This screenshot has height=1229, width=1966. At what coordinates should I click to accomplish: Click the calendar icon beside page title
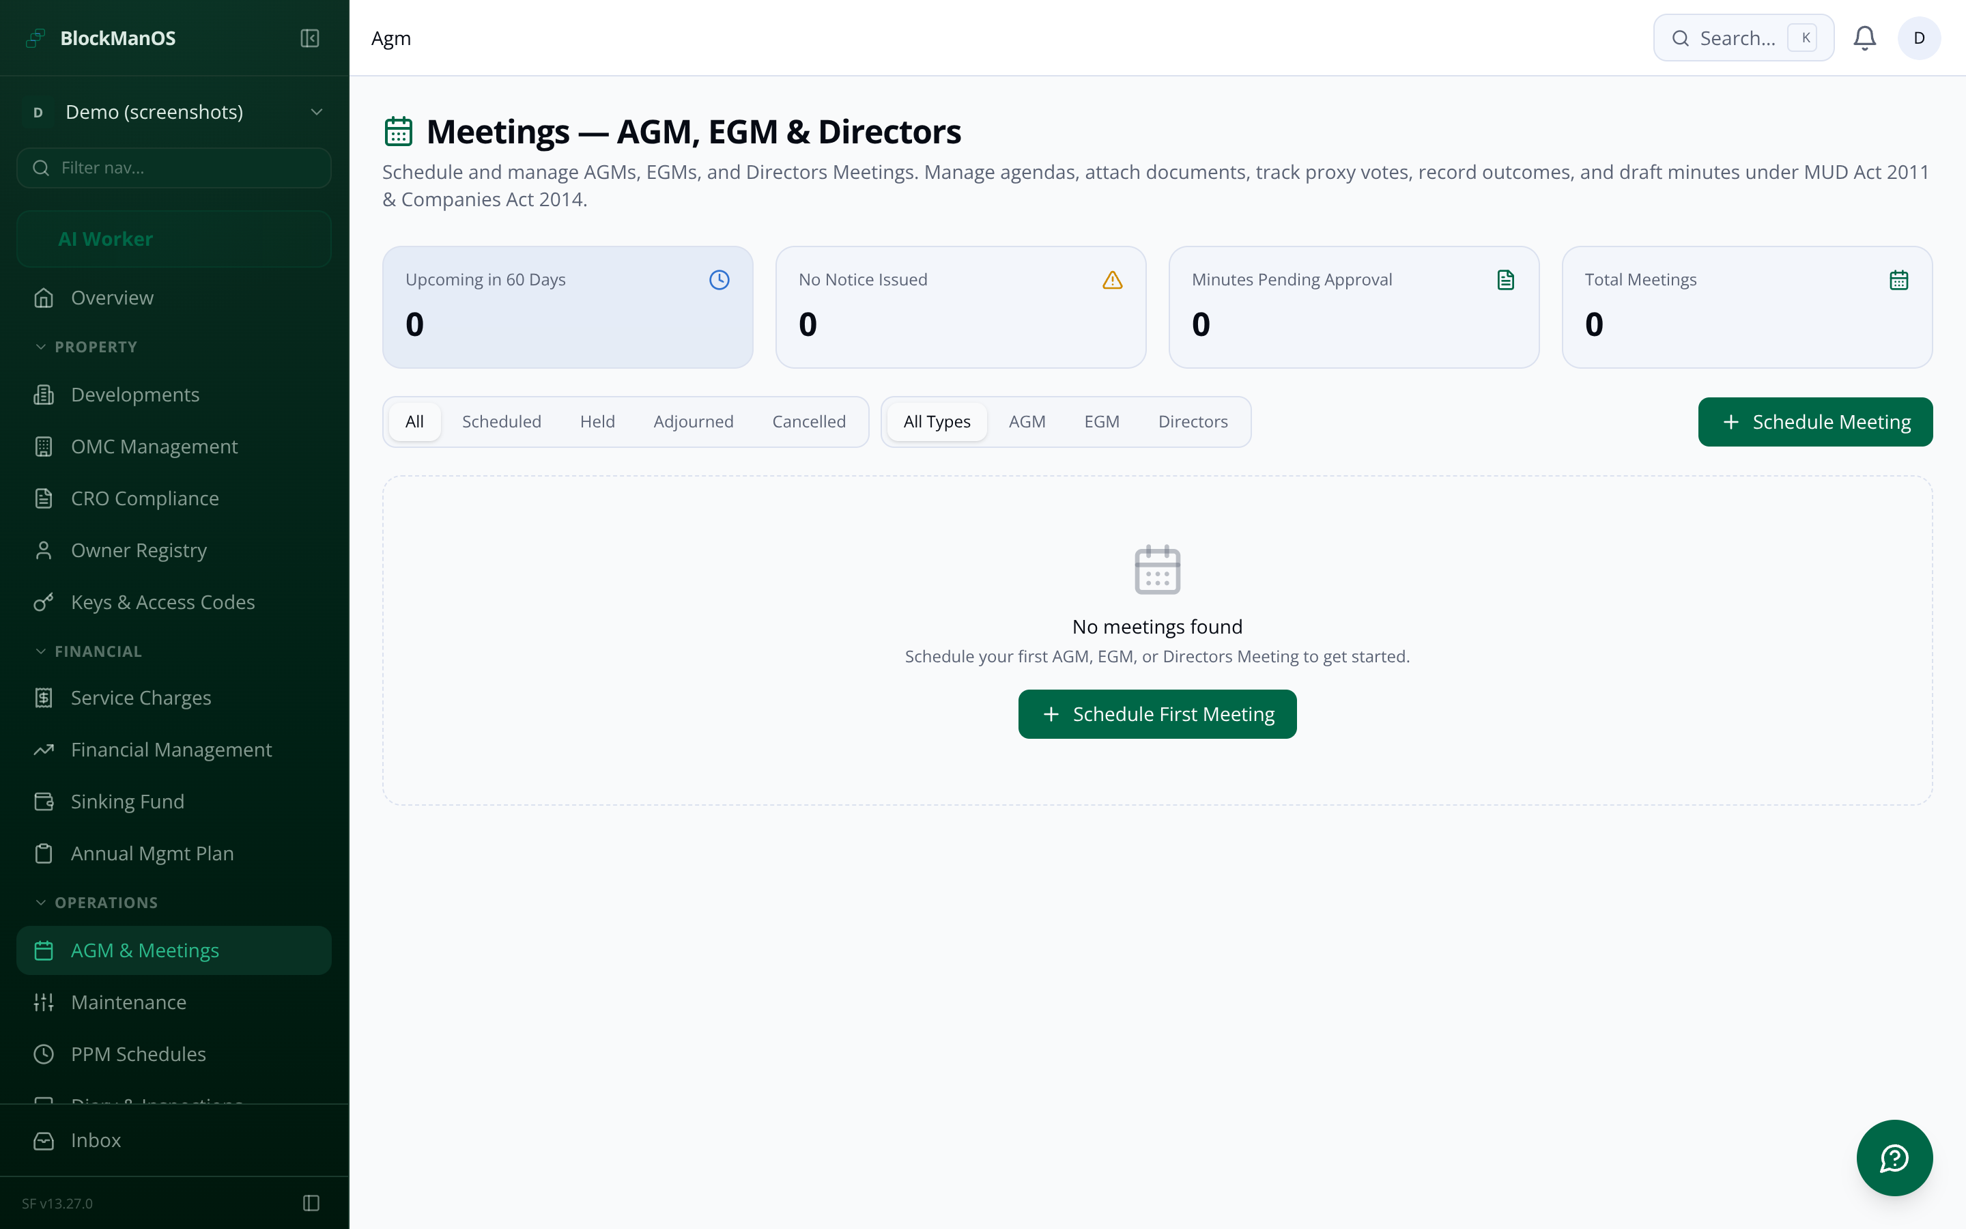398,132
